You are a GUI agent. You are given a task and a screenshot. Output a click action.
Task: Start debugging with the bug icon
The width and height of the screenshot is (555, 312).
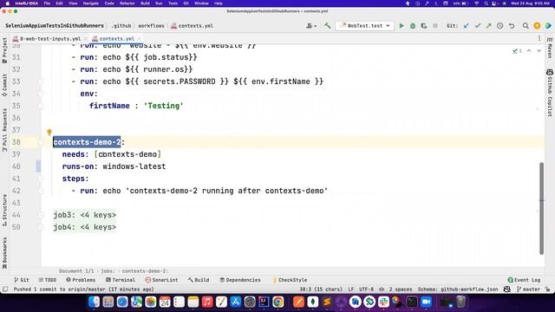(413, 25)
